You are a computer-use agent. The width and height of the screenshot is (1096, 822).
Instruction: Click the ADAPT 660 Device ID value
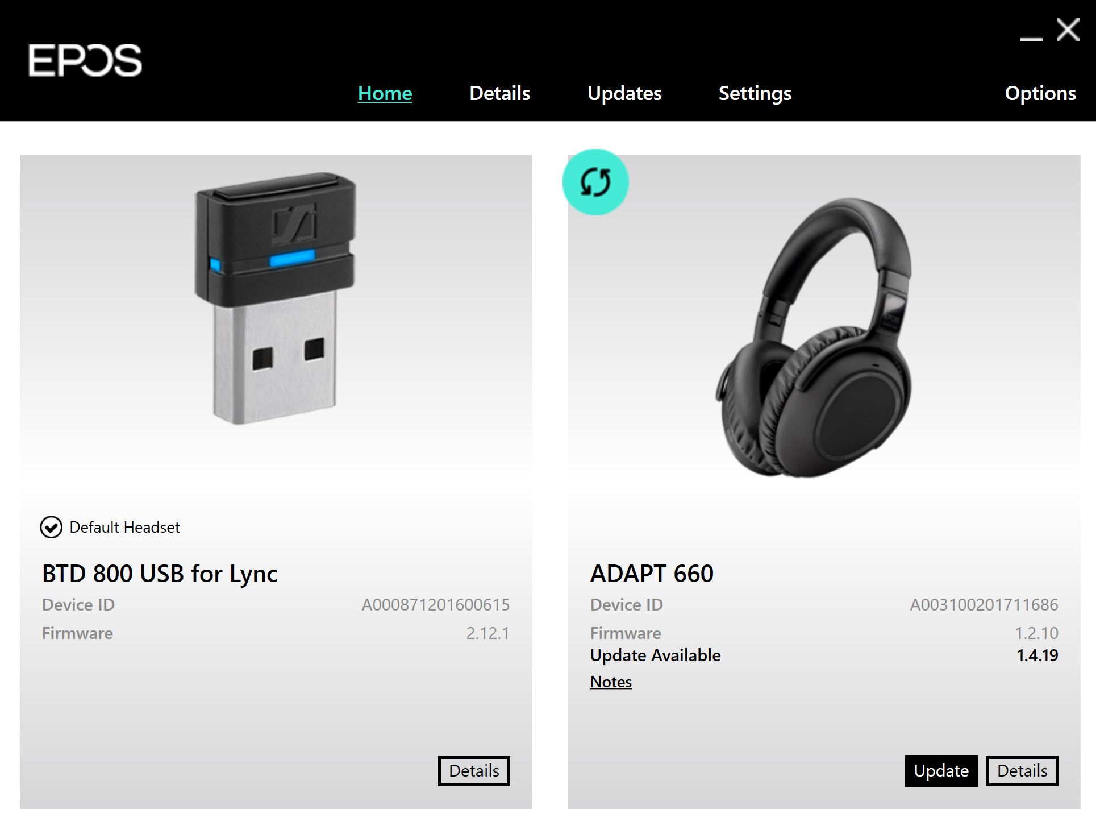point(984,605)
